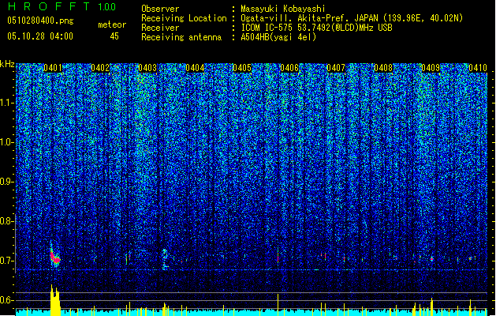Screen dimensions: 496x316
Task: Click the HROFFT 1.0.0 title text
Action: [62, 6]
